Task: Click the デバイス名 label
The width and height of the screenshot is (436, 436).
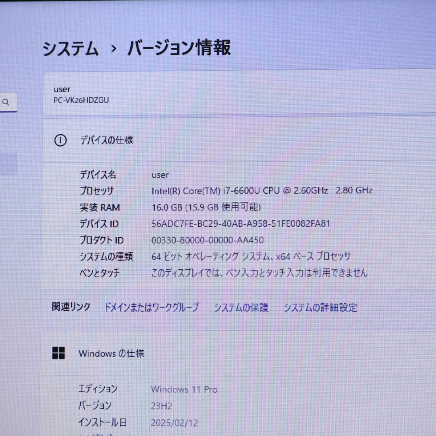Action: pos(98,175)
